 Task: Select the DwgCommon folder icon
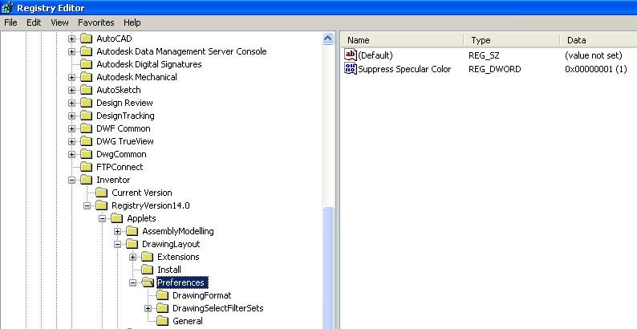click(86, 154)
